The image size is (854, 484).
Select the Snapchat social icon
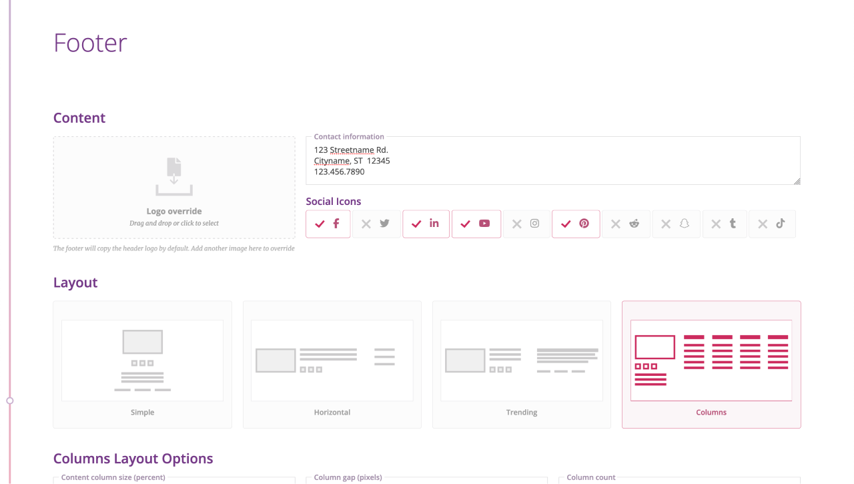pyautogui.click(x=676, y=224)
